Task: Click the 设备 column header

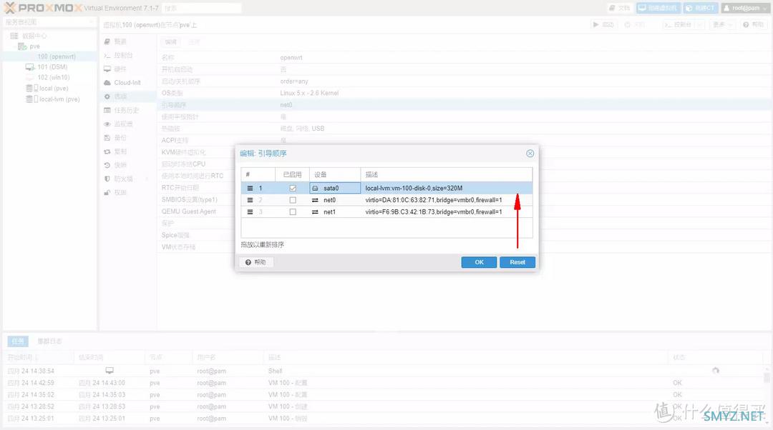Action: pyautogui.click(x=335, y=175)
